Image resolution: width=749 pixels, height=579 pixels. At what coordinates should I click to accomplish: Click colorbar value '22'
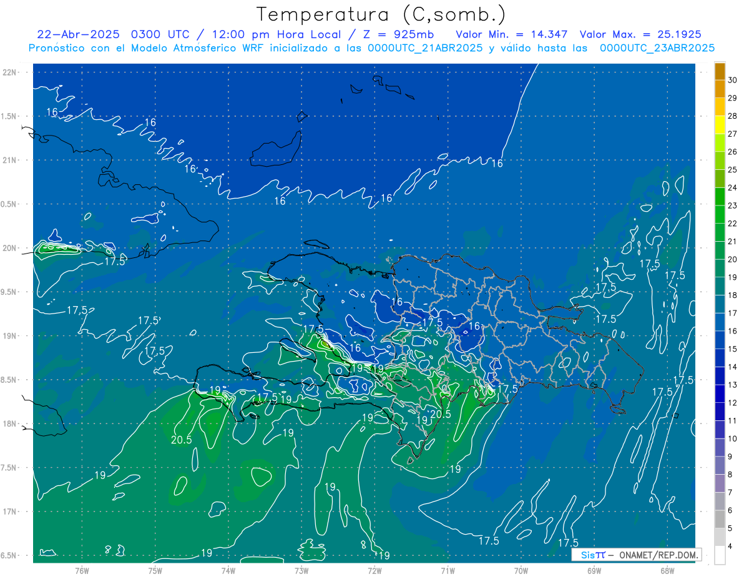[x=733, y=224]
